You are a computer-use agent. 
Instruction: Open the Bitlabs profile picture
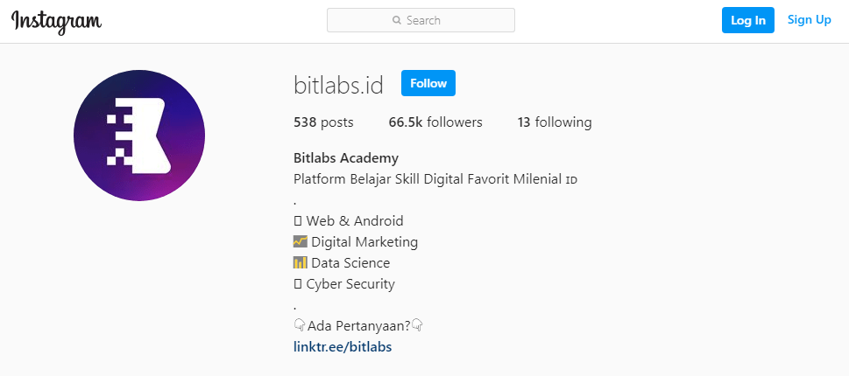point(139,136)
